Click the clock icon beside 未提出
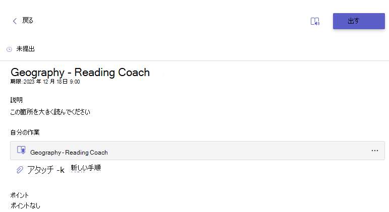 [x=9, y=49]
